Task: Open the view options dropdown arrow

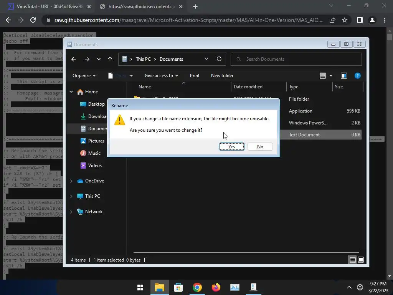Action: 331,76
